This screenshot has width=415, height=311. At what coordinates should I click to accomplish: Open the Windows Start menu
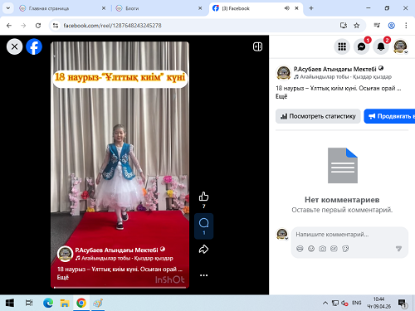click(x=10, y=303)
